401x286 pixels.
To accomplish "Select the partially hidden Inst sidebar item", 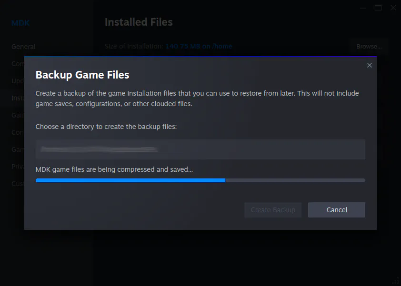I will pos(18,98).
